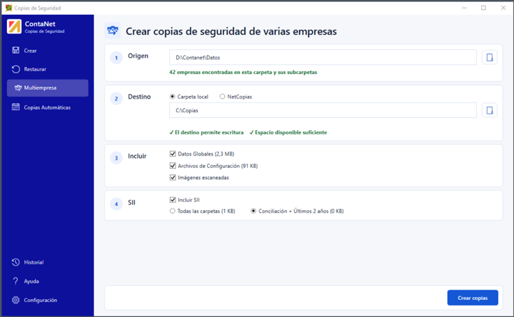The height and width of the screenshot is (317, 514).
Task: Click the Incluir step label
Action: (x=137, y=156)
